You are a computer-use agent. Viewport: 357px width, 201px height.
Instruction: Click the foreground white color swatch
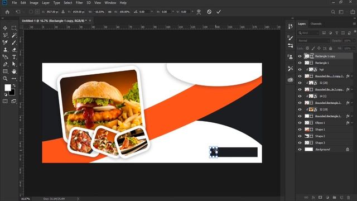click(x=7, y=87)
